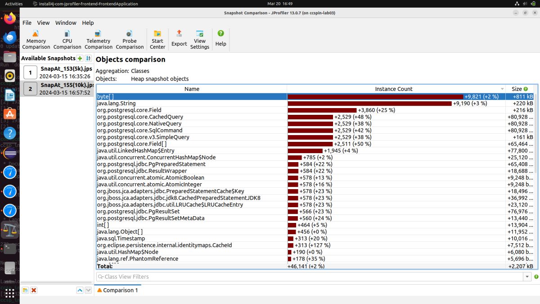
Task: Open the Help menu
Action: coord(88,23)
